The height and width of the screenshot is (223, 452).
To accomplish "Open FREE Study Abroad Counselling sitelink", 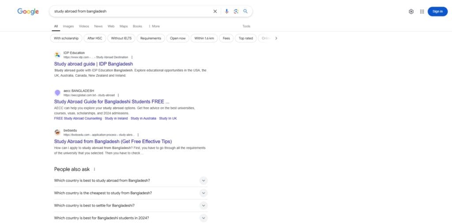I will click(78, 119).
